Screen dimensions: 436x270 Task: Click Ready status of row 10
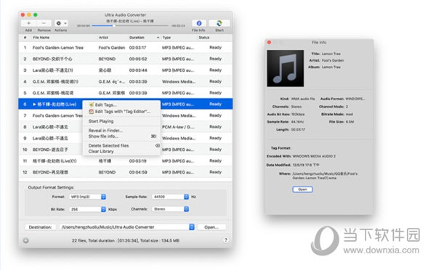[x=216, y=150]
